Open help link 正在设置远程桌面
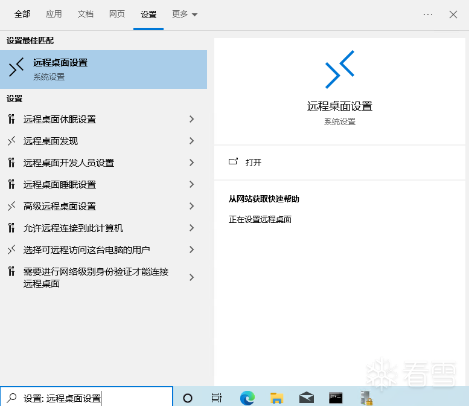469x406 pixels. [260, 219]
